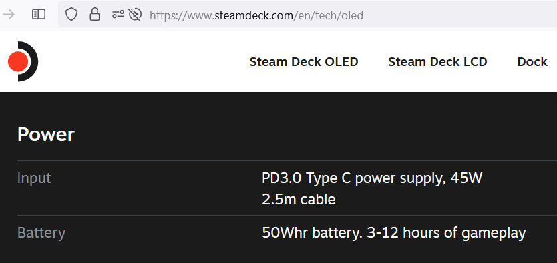Open the tracking protection shield icon

(x=71, y=15)
